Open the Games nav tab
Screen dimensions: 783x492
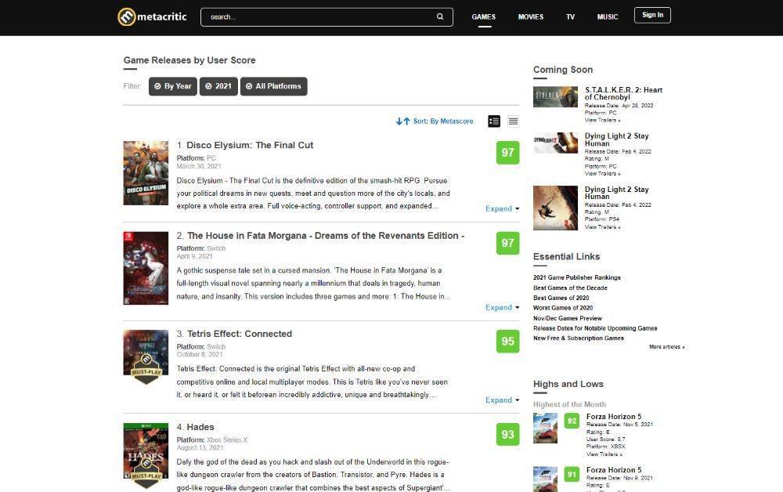pyautogui.click(x=483, y=17)
